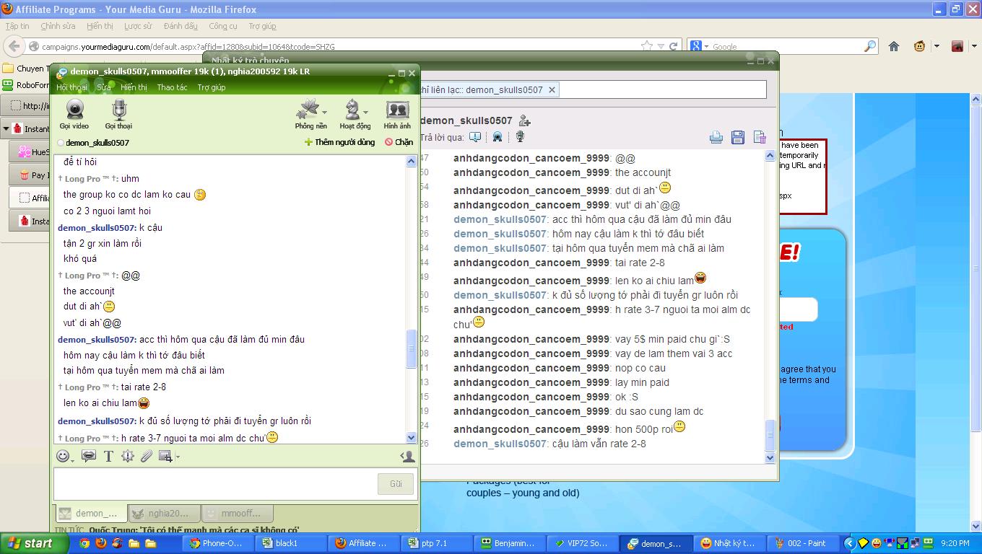Image resolution: width=982 pixels, height=554 pixels.
Task: Open Firefox Công cụ menu
Action: 223,26
